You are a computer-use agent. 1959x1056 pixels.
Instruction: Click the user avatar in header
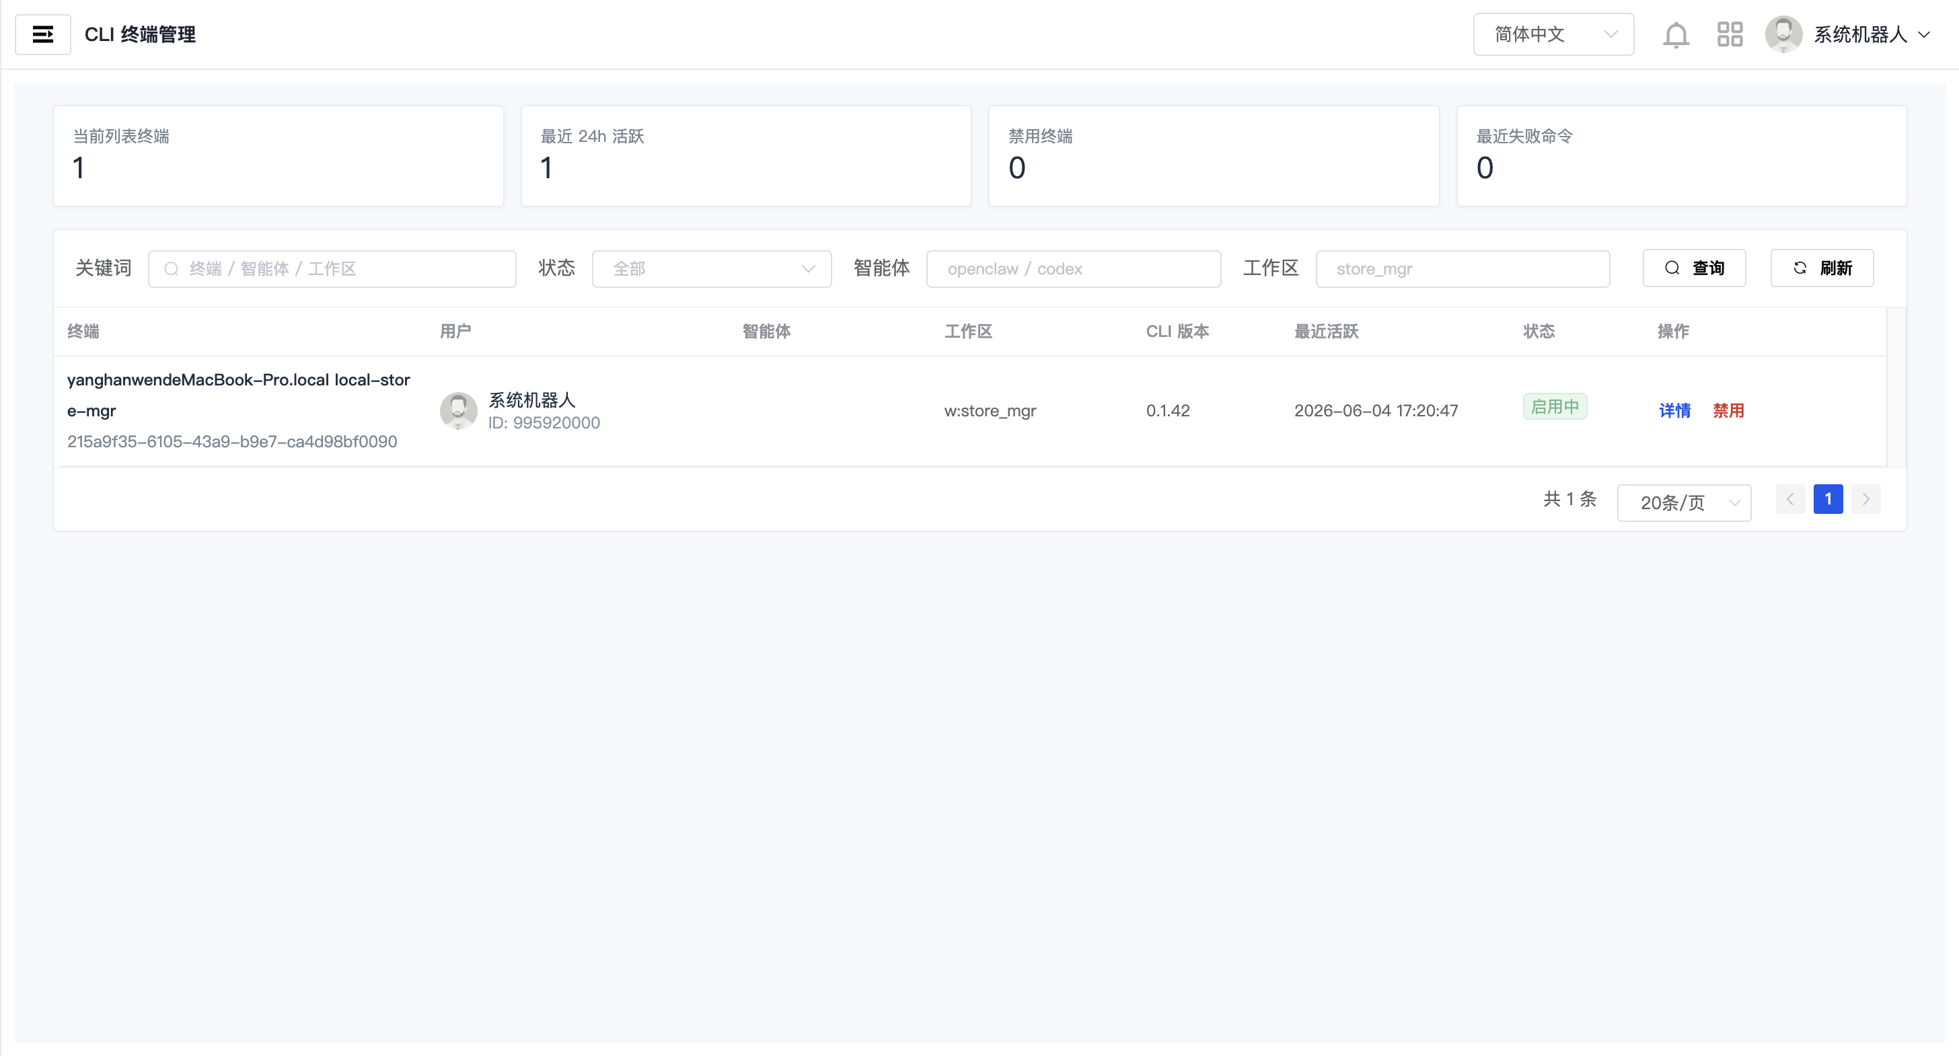tap(1783, 34)
